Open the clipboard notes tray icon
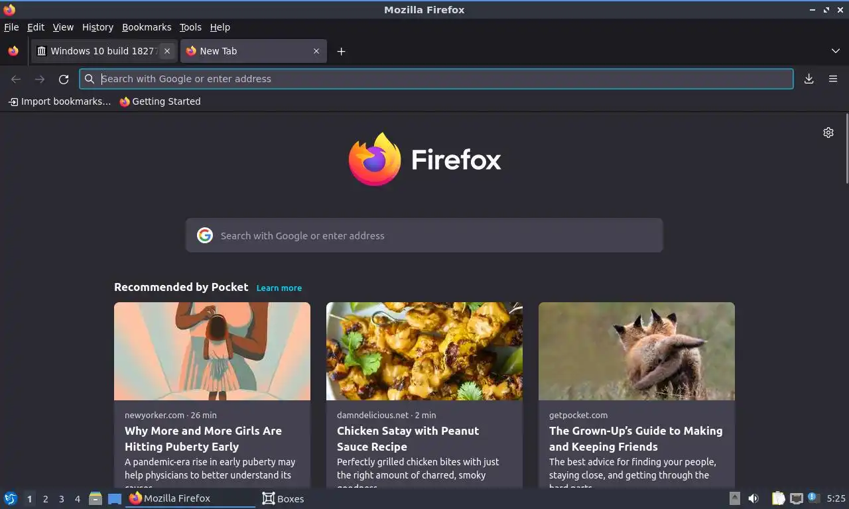 click(x=778, y=498)
